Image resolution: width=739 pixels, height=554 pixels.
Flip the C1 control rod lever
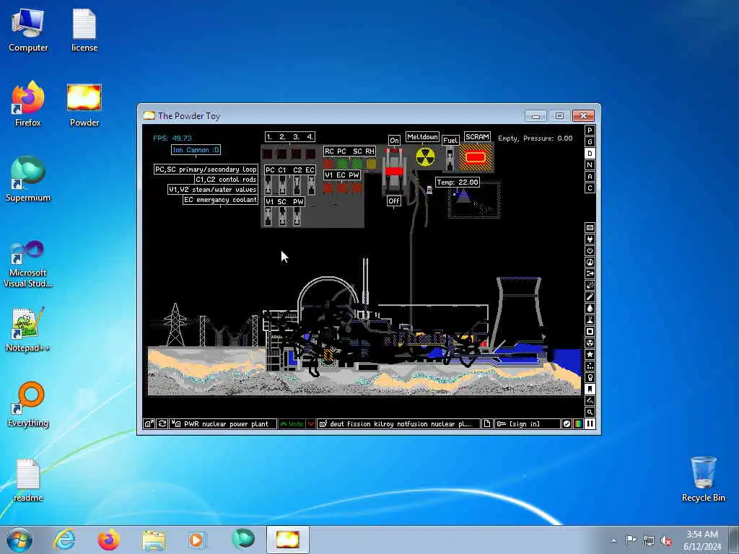282,185
